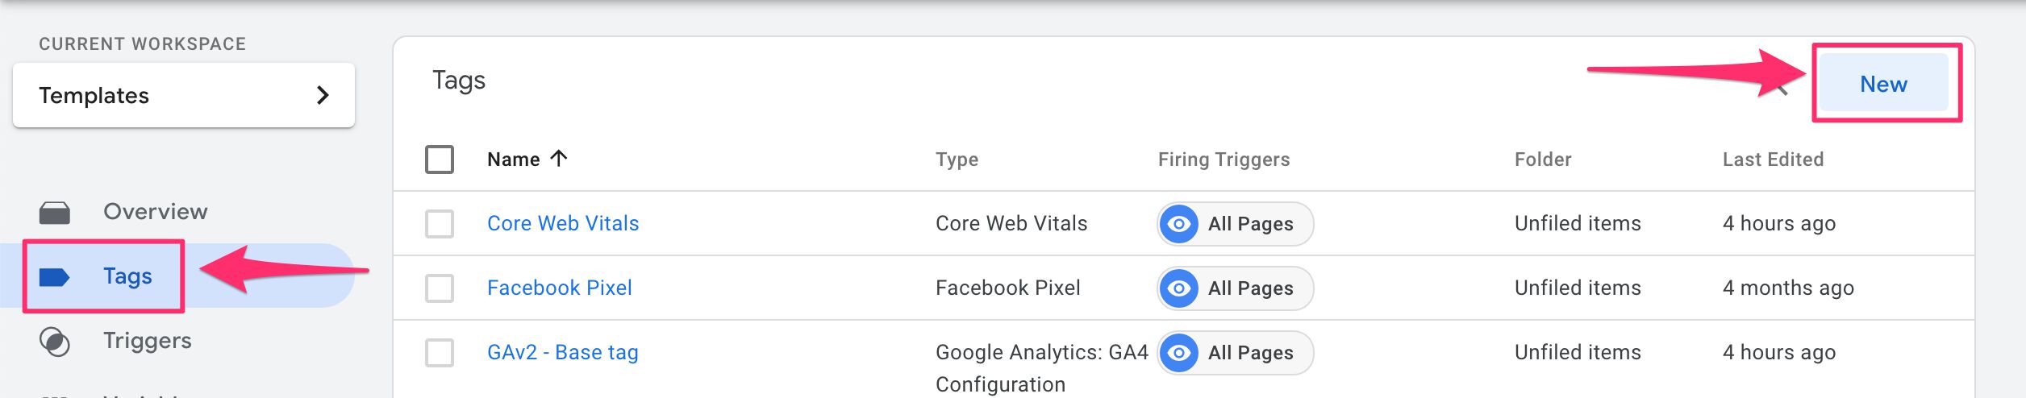Click the blue Tags label icon

pyautogui.click(x=54, y=277)
